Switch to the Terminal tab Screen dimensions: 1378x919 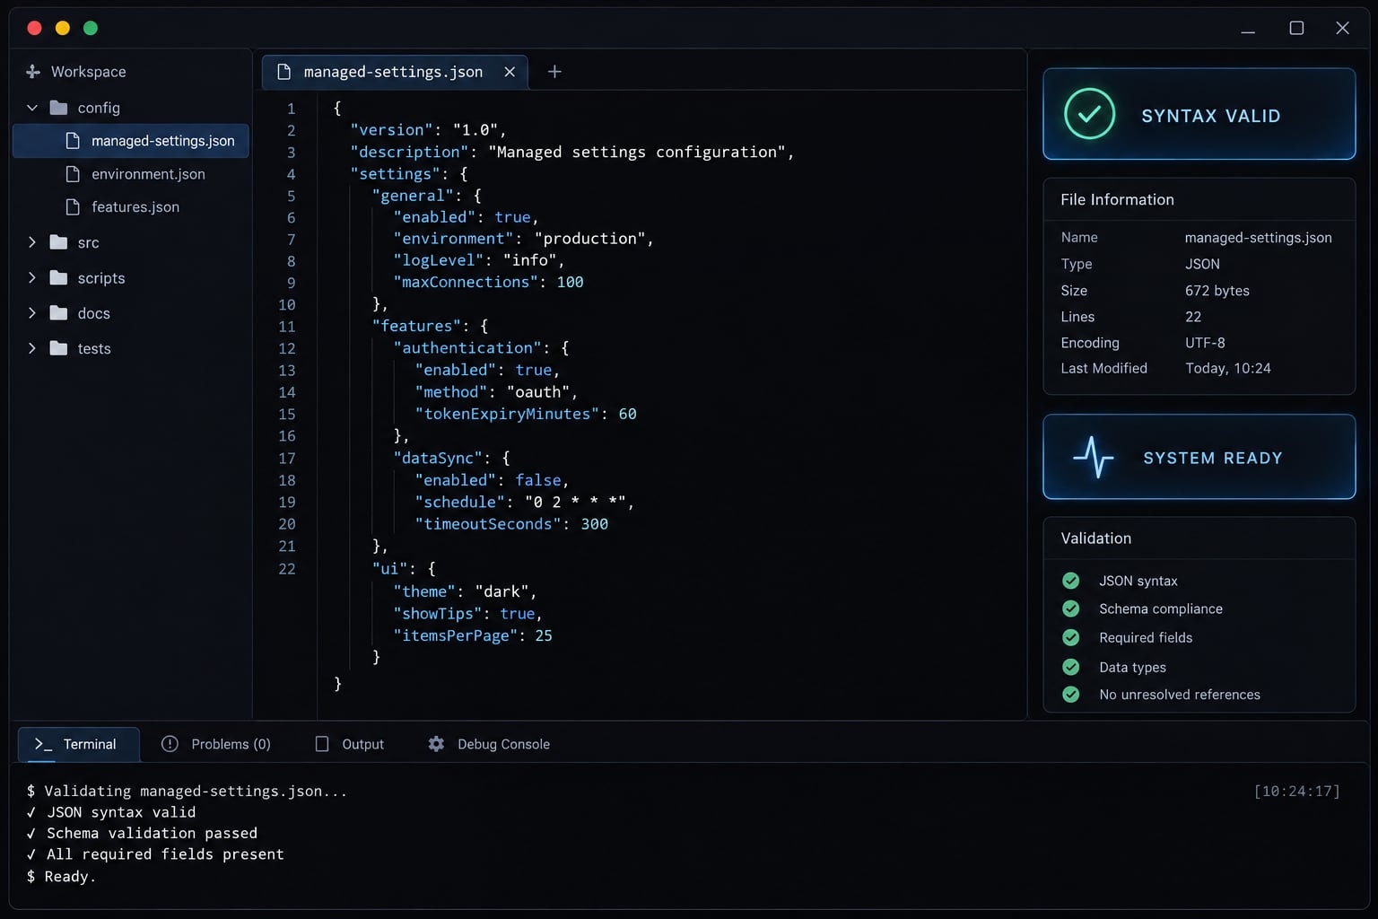tap(79, 744)
